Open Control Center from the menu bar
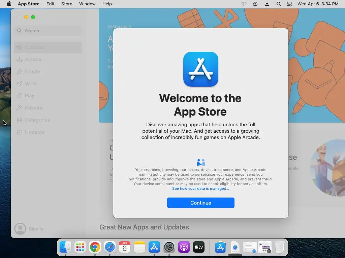The width and height of the screenshot is (345, 258). 289,4
